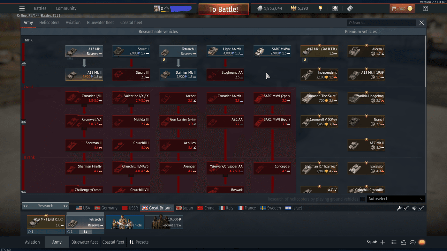Click the ticket icon in top bar
The height and width of the screenshot is (251, 447).
[350, 9]
